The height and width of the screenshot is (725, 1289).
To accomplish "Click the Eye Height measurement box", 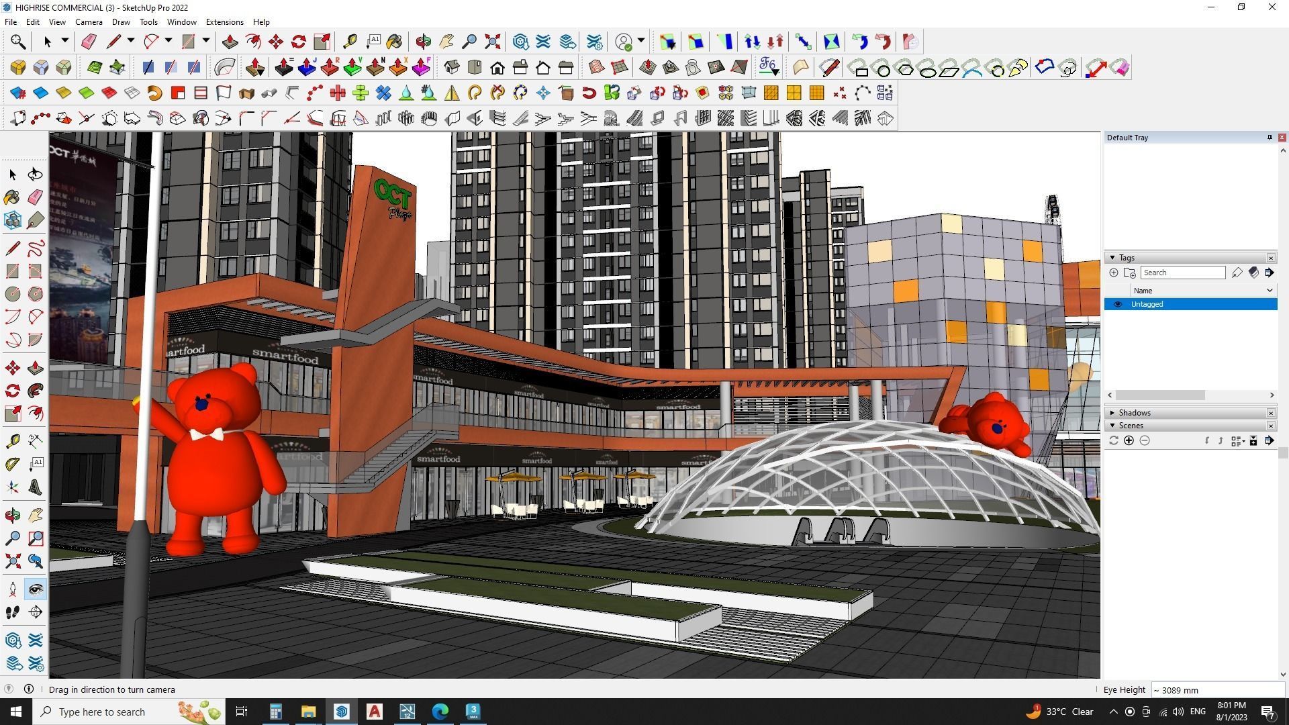I will 1218,690.
